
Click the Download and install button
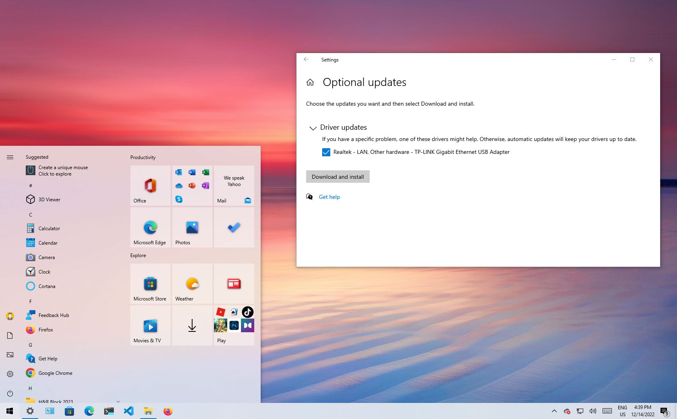(x=337, y=176)
